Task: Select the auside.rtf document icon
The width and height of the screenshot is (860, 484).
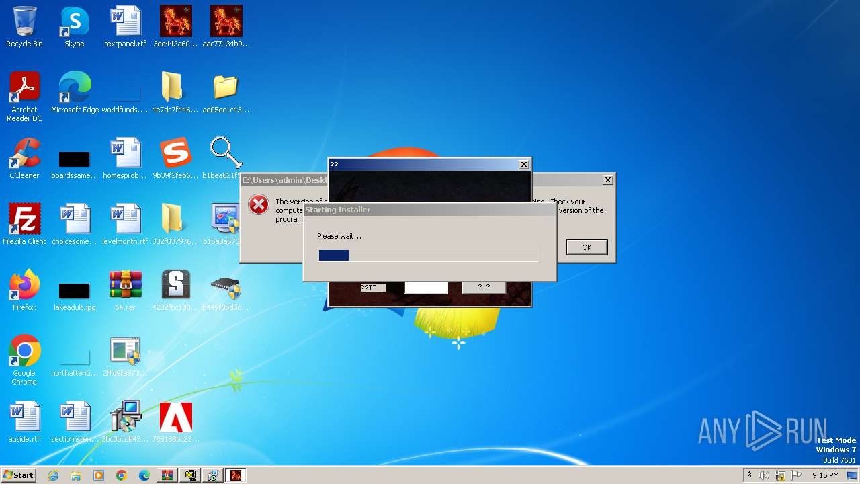Action: (x=24, y=422)
